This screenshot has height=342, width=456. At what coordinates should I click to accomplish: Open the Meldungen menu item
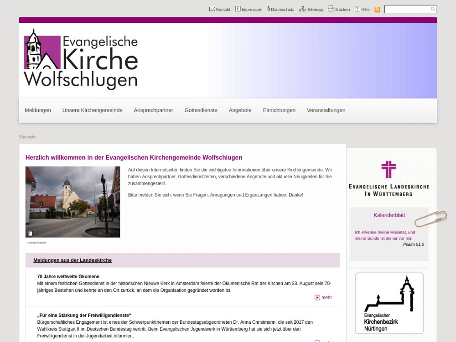[38, 110]
